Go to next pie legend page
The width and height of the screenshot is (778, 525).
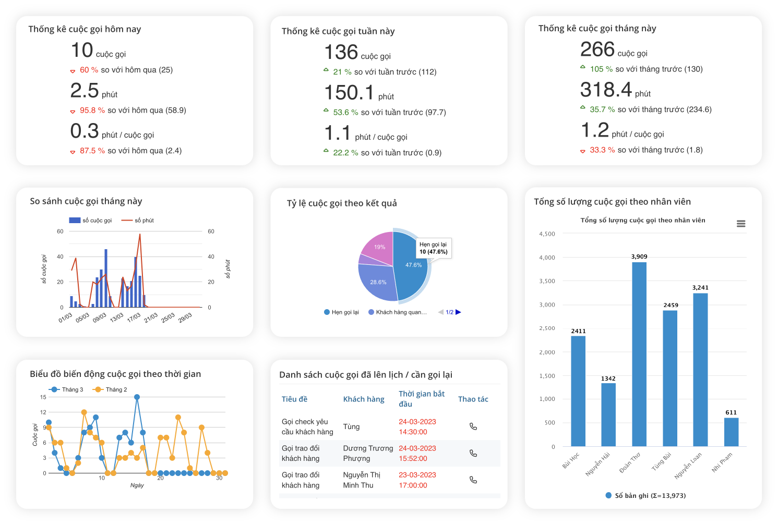click(x=458, y=312)
